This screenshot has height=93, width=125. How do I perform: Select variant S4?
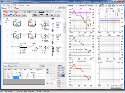[x=59, y=75]
